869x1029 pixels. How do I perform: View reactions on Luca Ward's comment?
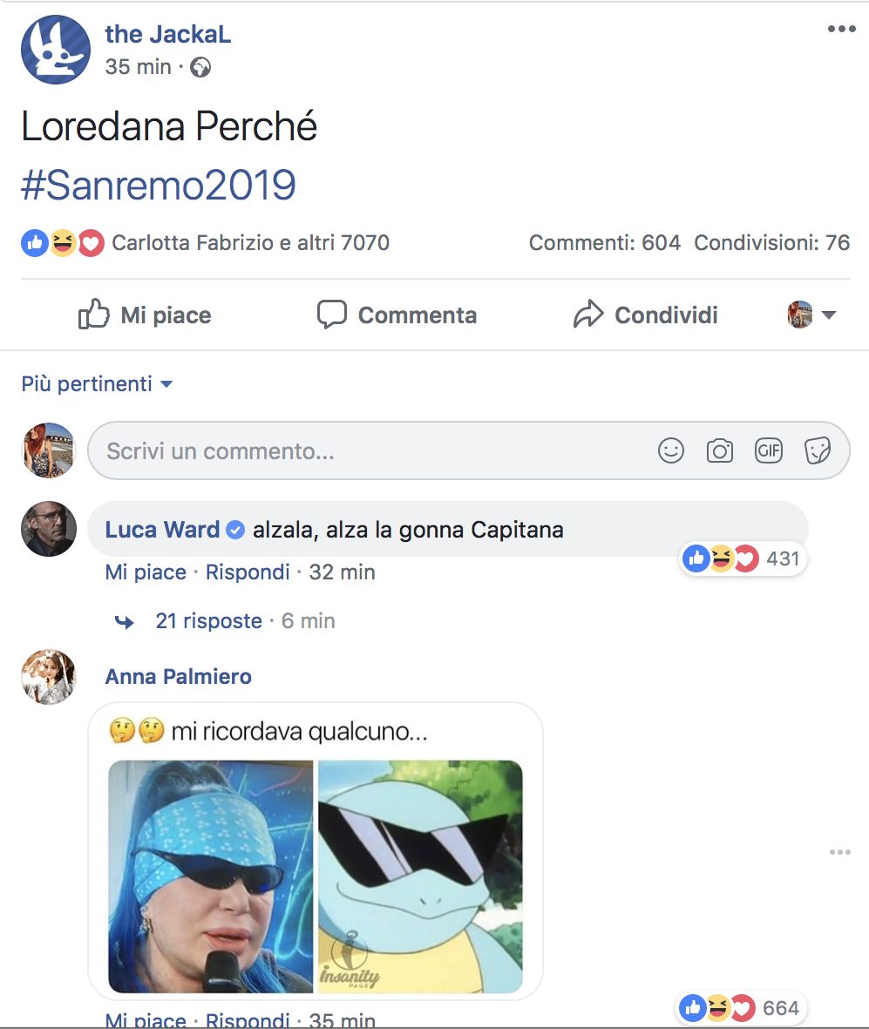(x=743, y=559)
